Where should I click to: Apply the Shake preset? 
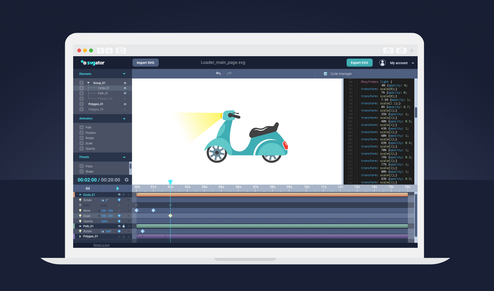click(87, 171)
